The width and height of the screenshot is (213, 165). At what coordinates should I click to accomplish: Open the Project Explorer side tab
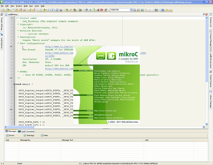pos(211,80)
